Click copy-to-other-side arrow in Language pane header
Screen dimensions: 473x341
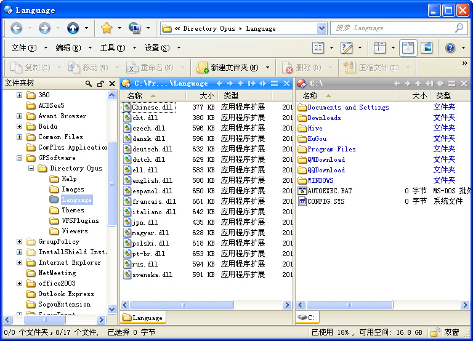tap(251, 84)
